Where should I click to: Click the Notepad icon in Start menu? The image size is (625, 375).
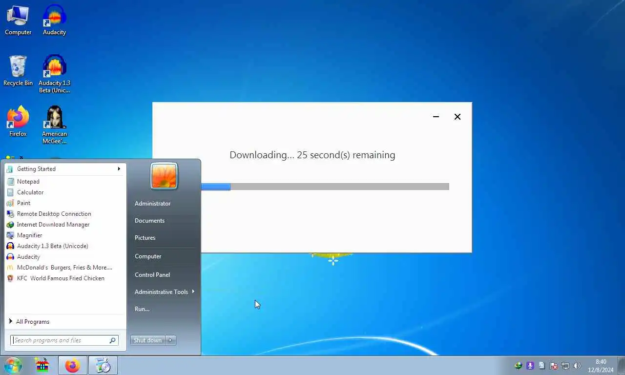point(10,182)
